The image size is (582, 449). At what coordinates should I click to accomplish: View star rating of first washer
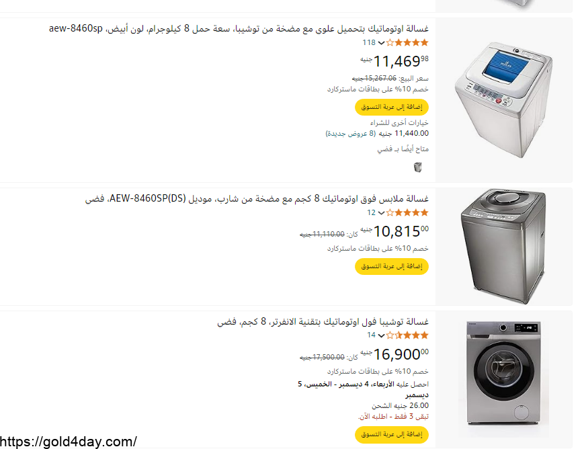pyautogui.click(x=407, y=43)
